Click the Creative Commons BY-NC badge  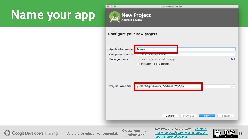click(225, 133)
